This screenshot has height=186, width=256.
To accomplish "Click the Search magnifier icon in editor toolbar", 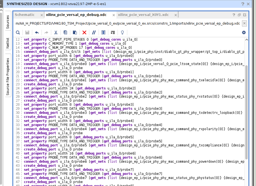I will click(x=18, y=32).
